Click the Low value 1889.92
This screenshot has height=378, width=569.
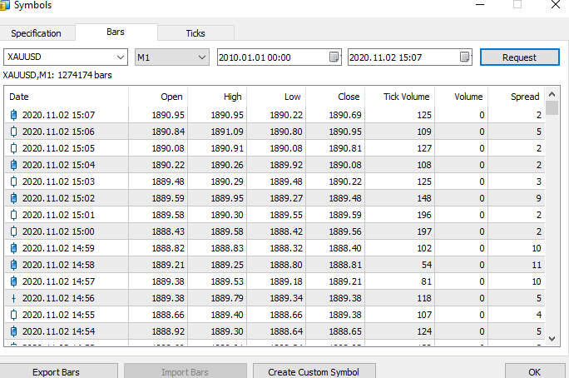(286, 165)
